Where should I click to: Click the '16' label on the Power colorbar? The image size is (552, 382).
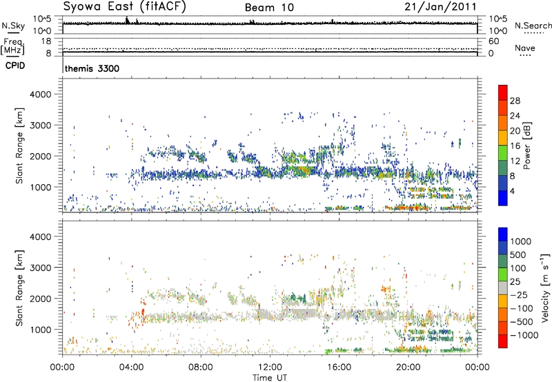click(x=515, y=146)
